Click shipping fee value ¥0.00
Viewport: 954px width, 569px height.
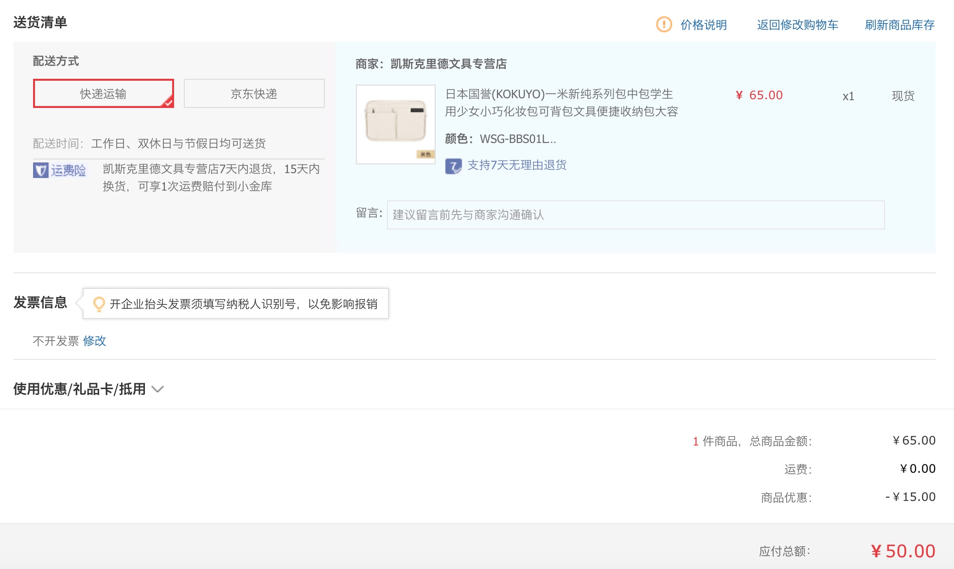[x=918, y=468]
